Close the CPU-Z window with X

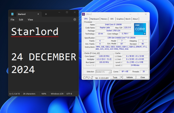pyautogui.click(x=146, y=14)
